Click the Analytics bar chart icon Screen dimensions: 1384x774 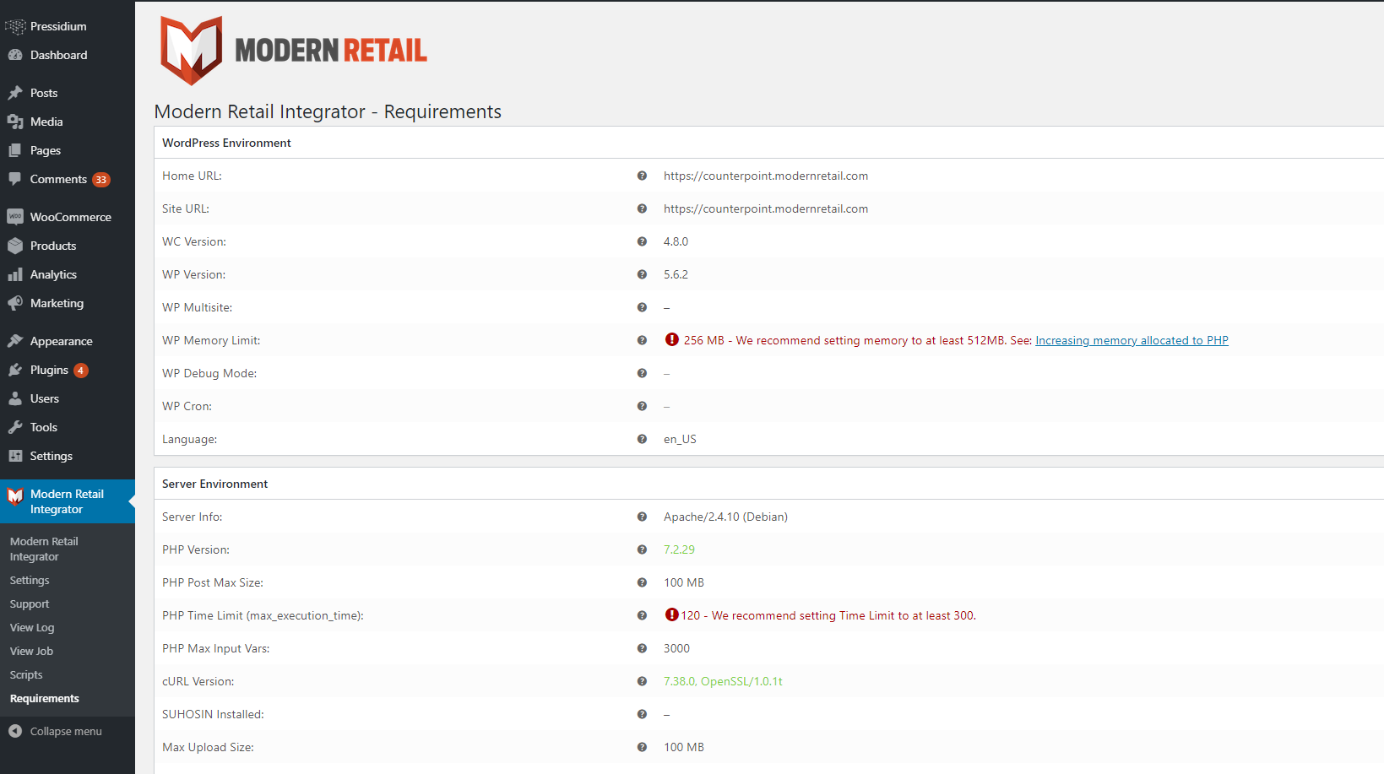click(15, 274)
